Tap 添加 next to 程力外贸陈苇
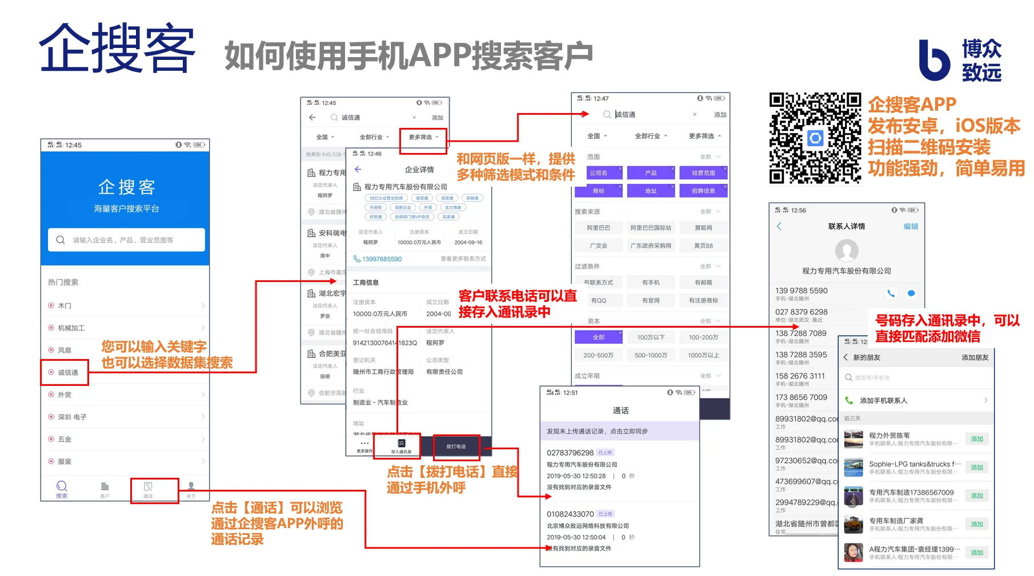 pos(977,439)
